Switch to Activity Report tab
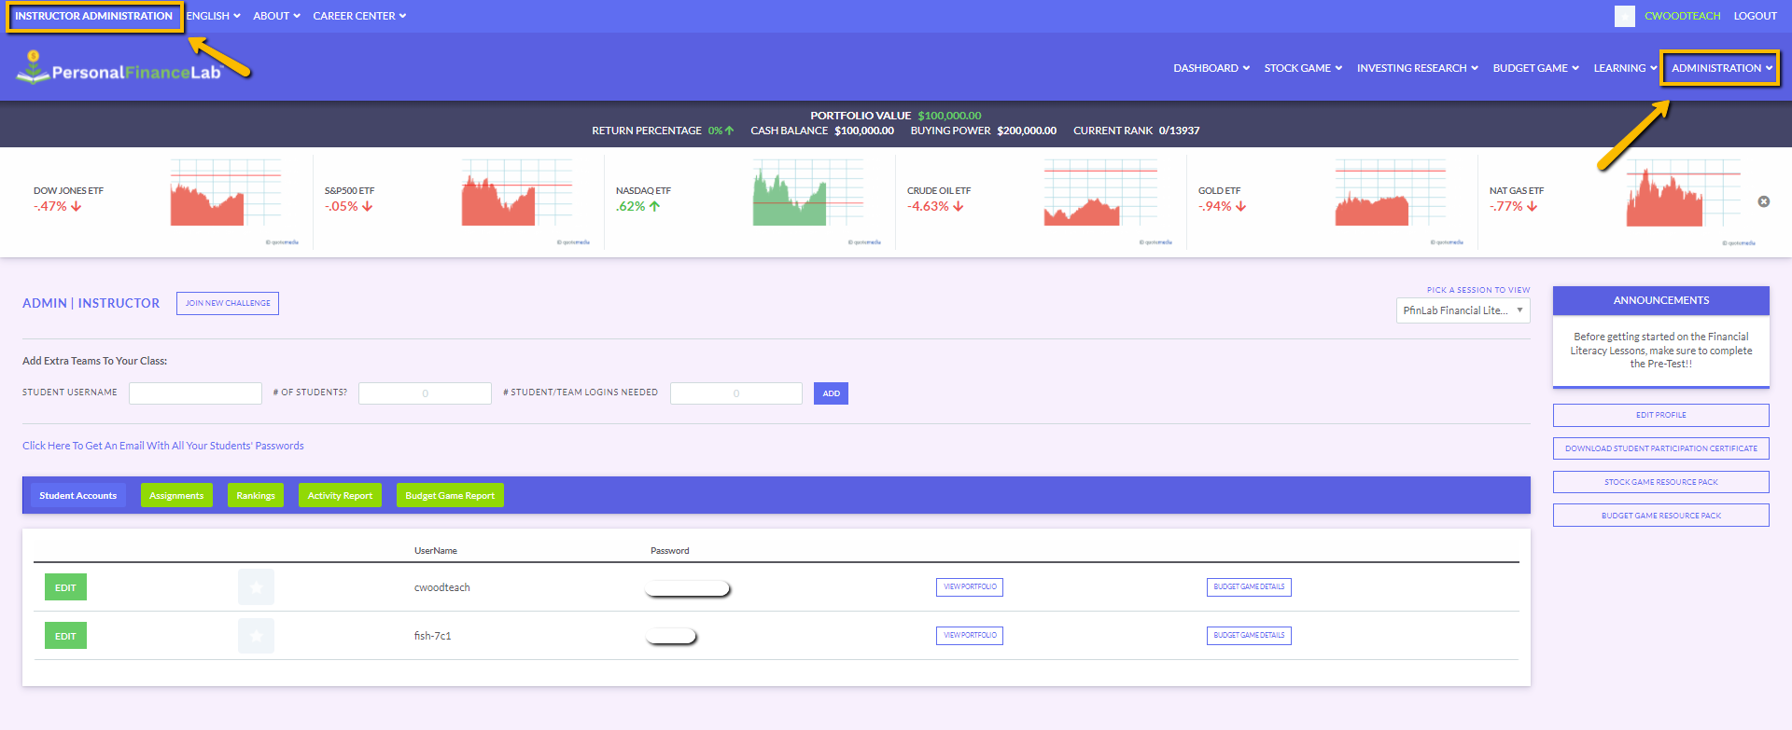 pos(340,495)
